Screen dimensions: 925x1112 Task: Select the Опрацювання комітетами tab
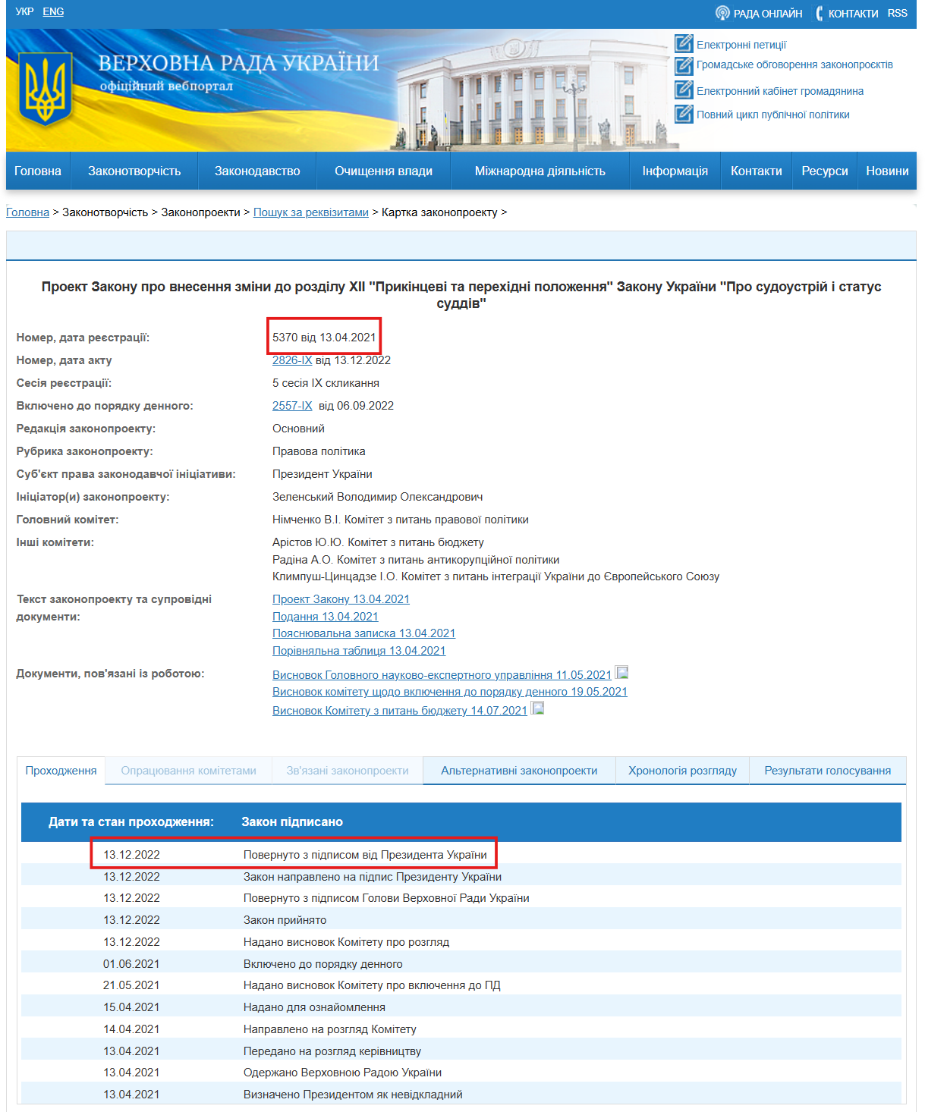click(x=189, y=771)
